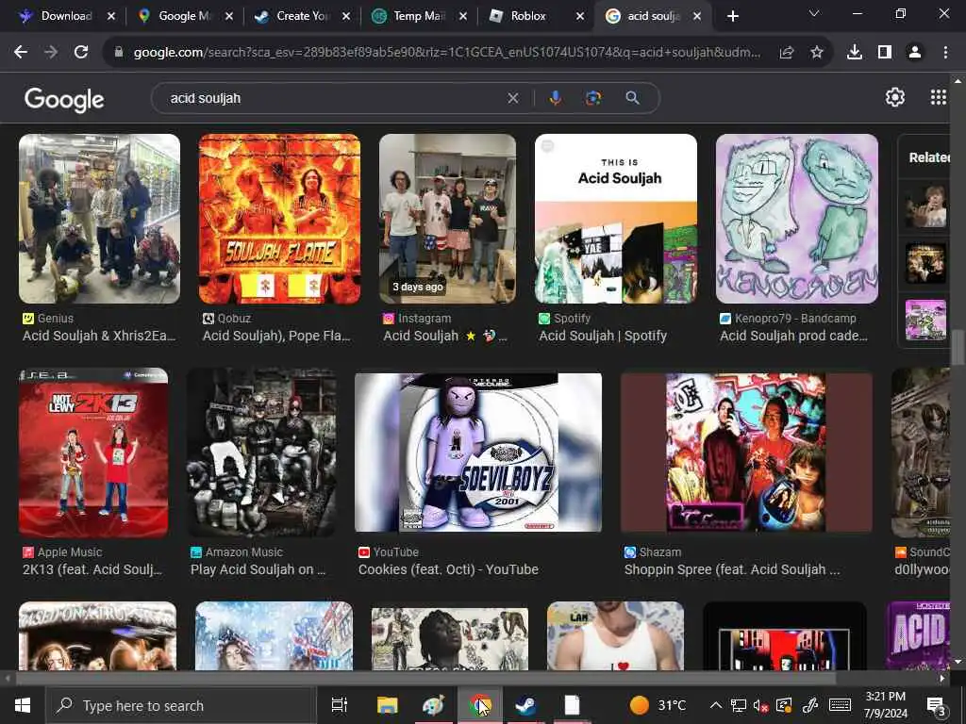Click Acid Souljah), Pope Fla... Qobuz link
Viewport: 966px width, 724px height.
coord(276,337)
